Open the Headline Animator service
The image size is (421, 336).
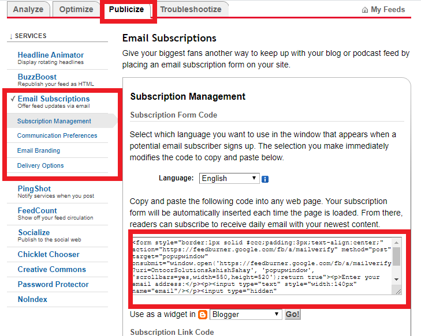pos(51,55)
